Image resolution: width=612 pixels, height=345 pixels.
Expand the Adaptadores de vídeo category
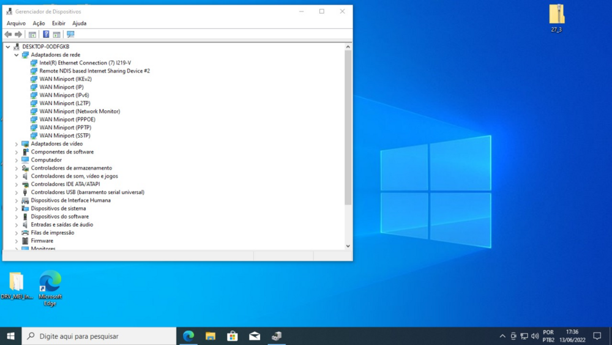(x=17, y=144)
